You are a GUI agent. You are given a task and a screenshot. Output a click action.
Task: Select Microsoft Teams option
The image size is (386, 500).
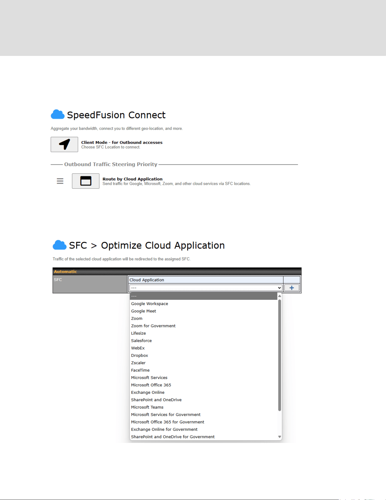pos(203,407)
